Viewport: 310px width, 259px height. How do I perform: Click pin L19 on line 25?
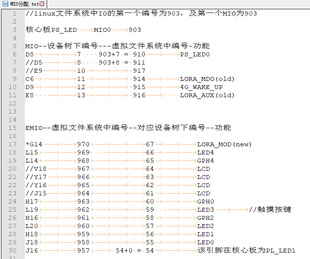(32, 210)
